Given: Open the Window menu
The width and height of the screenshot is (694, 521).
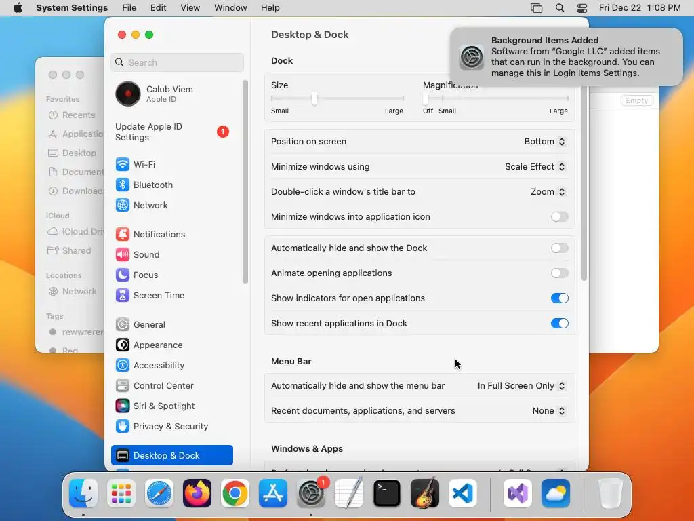Looking at the screenshot, I should pos(230,8).
